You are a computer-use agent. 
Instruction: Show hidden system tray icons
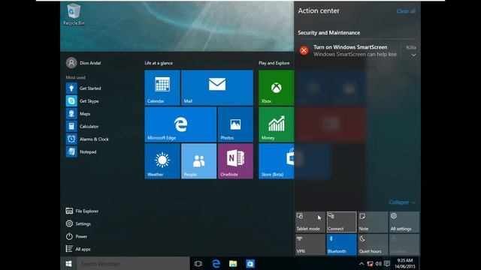(x=362, y=263)
